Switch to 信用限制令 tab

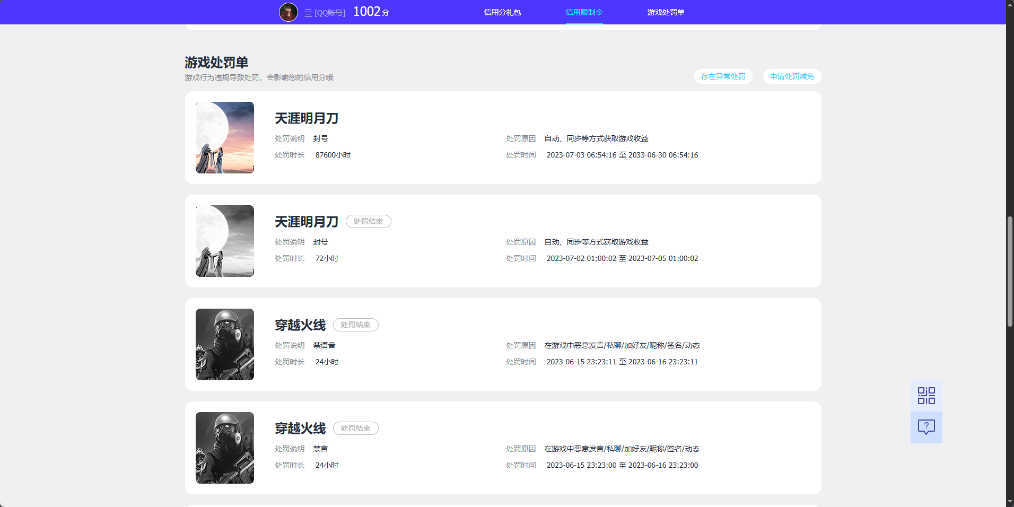click(584, 12)
